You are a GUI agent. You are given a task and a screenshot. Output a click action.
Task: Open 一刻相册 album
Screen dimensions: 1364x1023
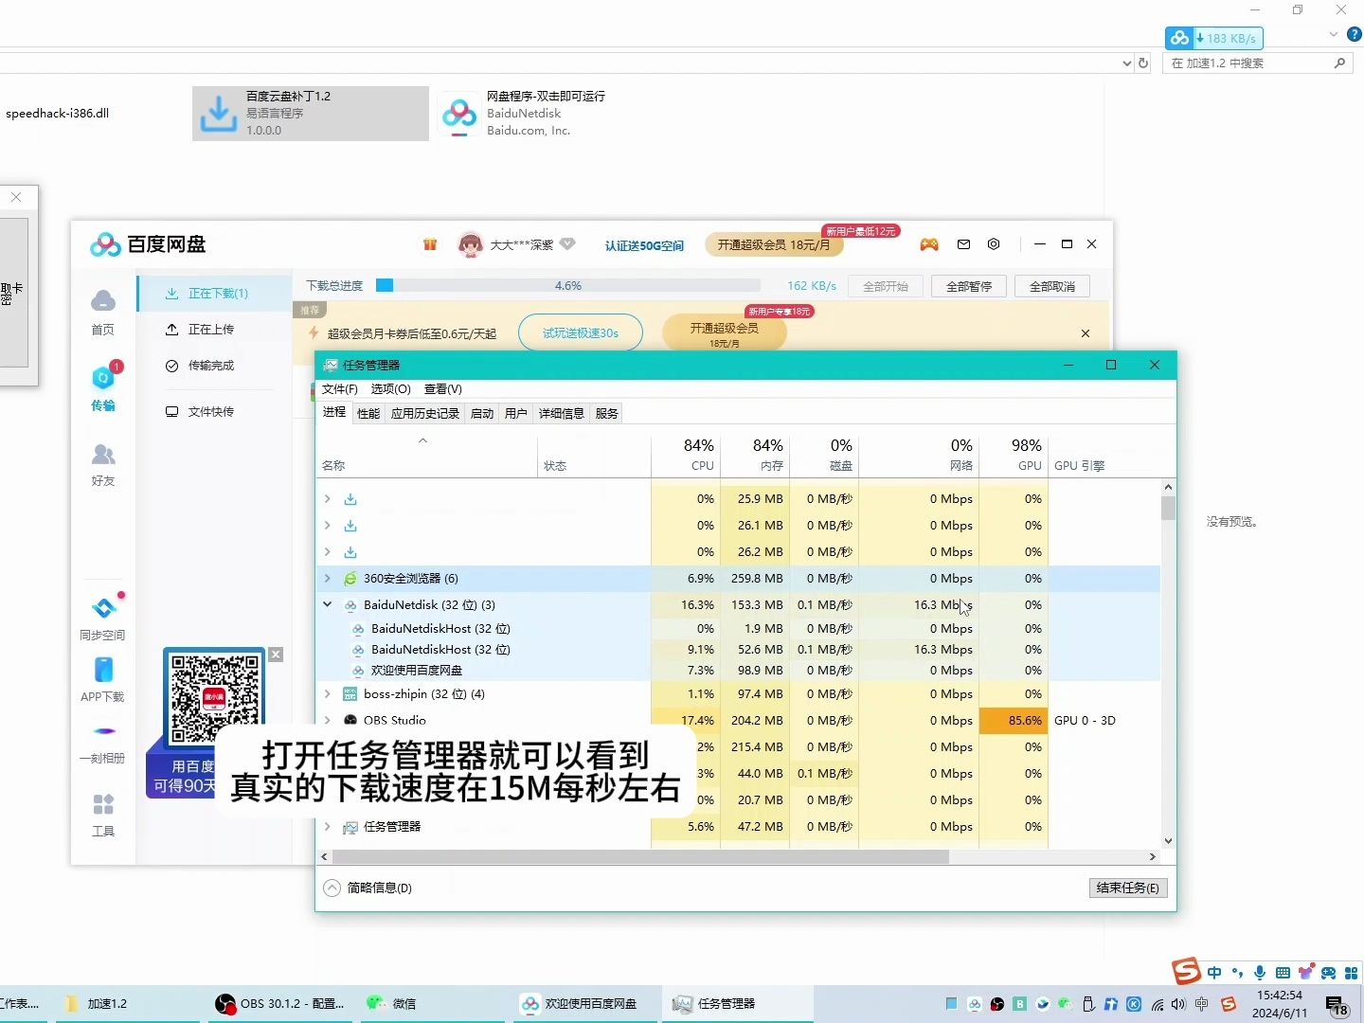pyautogui.click(x=102, y=744)
